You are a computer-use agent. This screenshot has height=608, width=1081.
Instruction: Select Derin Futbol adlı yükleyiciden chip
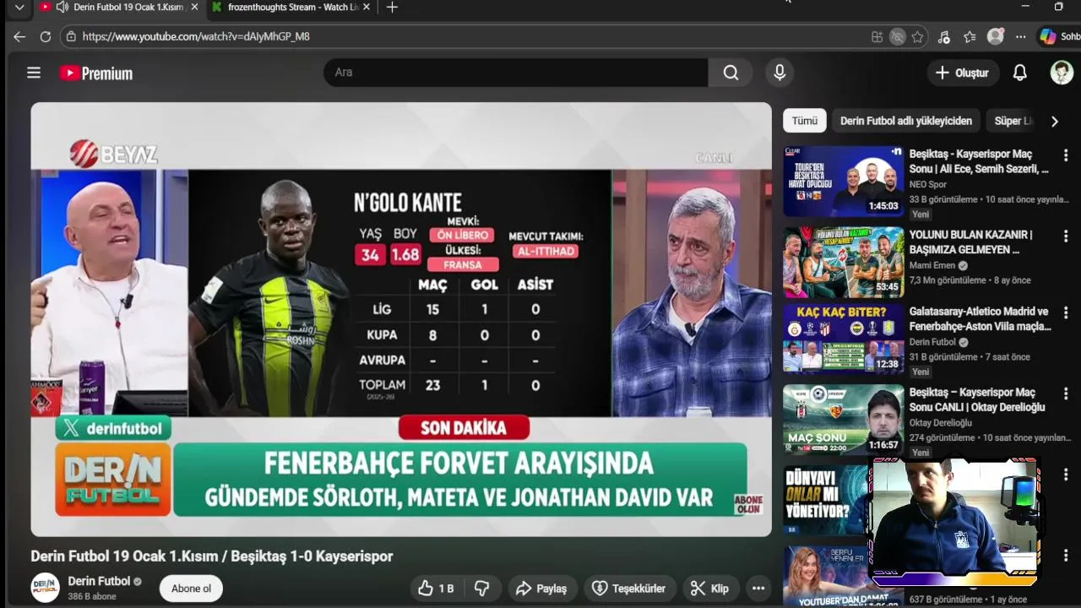point(906,121)
